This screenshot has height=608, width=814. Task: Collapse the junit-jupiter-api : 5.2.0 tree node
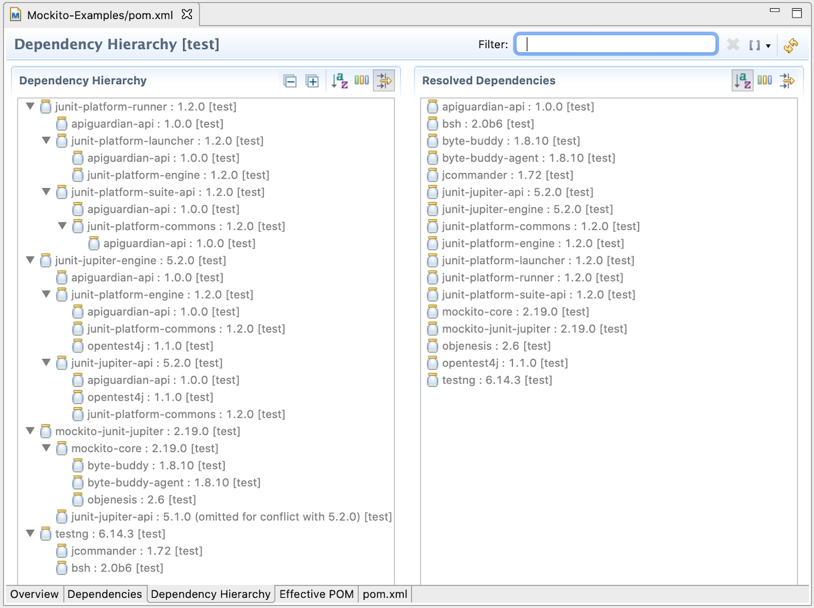click(47, 362)
